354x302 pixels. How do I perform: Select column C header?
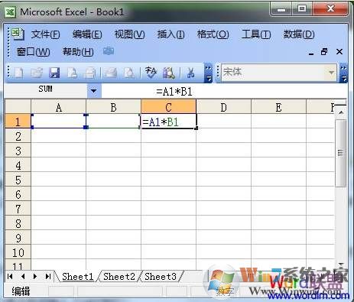tap(168, 107)
